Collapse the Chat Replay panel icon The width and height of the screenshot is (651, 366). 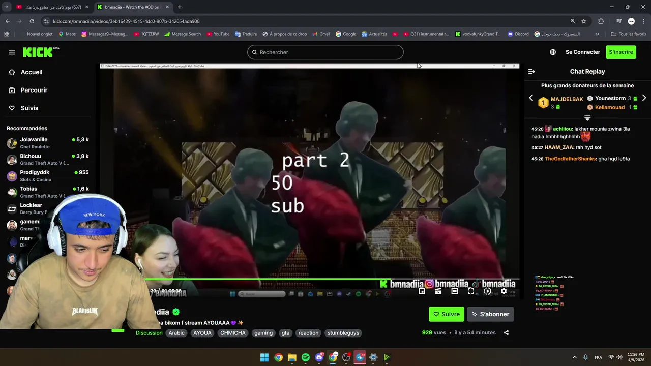[531, 72]
